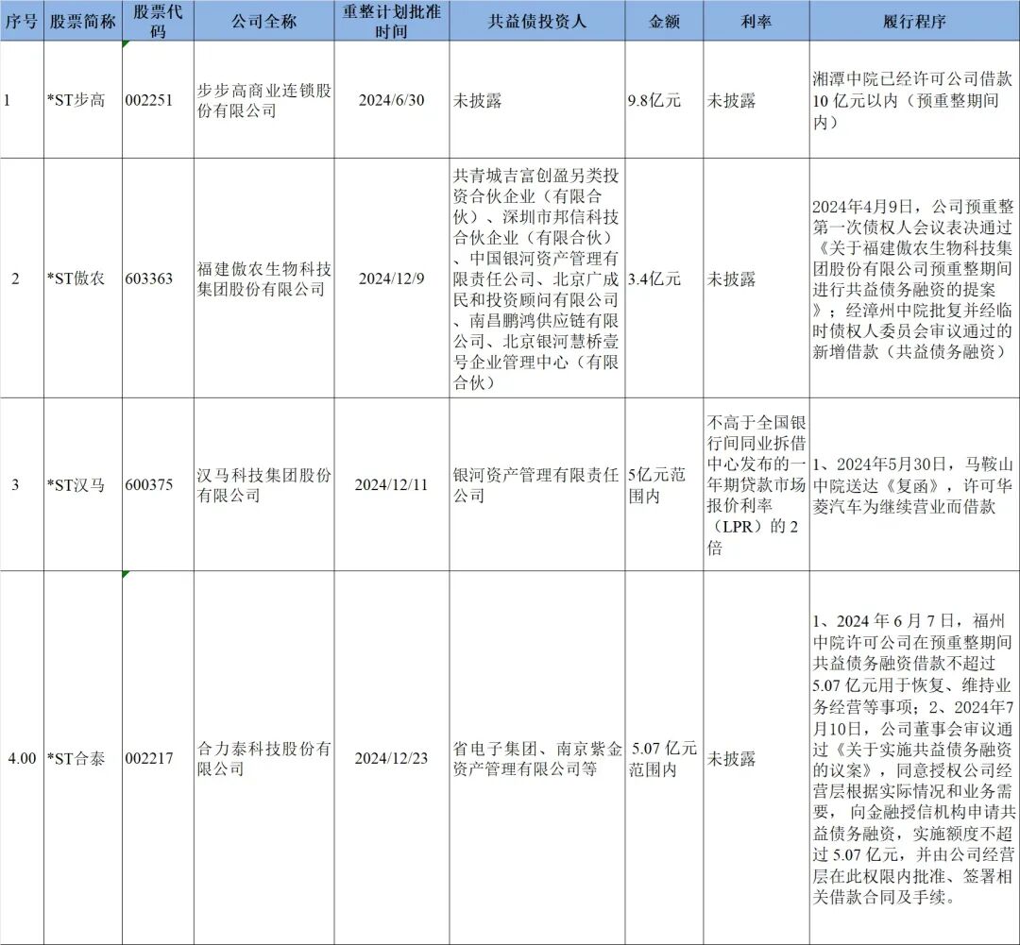
Task: Click the 5亿元范围内 amount cell
Action: tap(664, 484)
